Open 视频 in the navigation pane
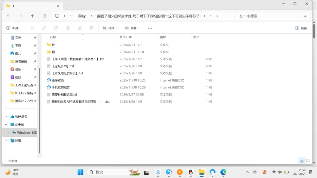Viewport: 317px width, 178px height. [x=18, y=77]
